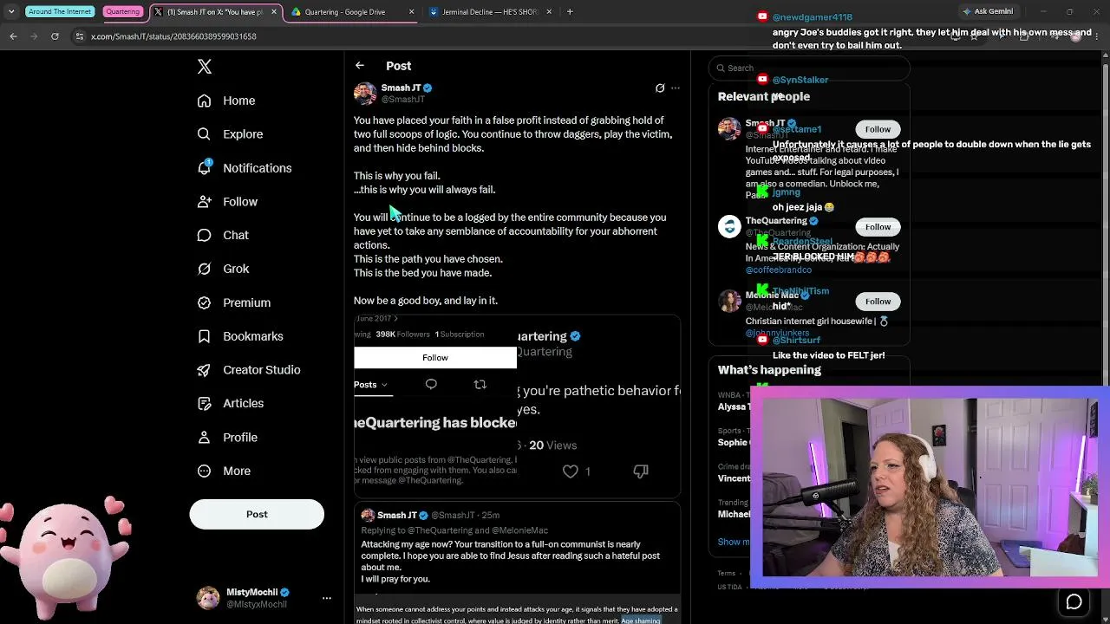Open the Posts dropdown in embedded profile

pos(370,385)
